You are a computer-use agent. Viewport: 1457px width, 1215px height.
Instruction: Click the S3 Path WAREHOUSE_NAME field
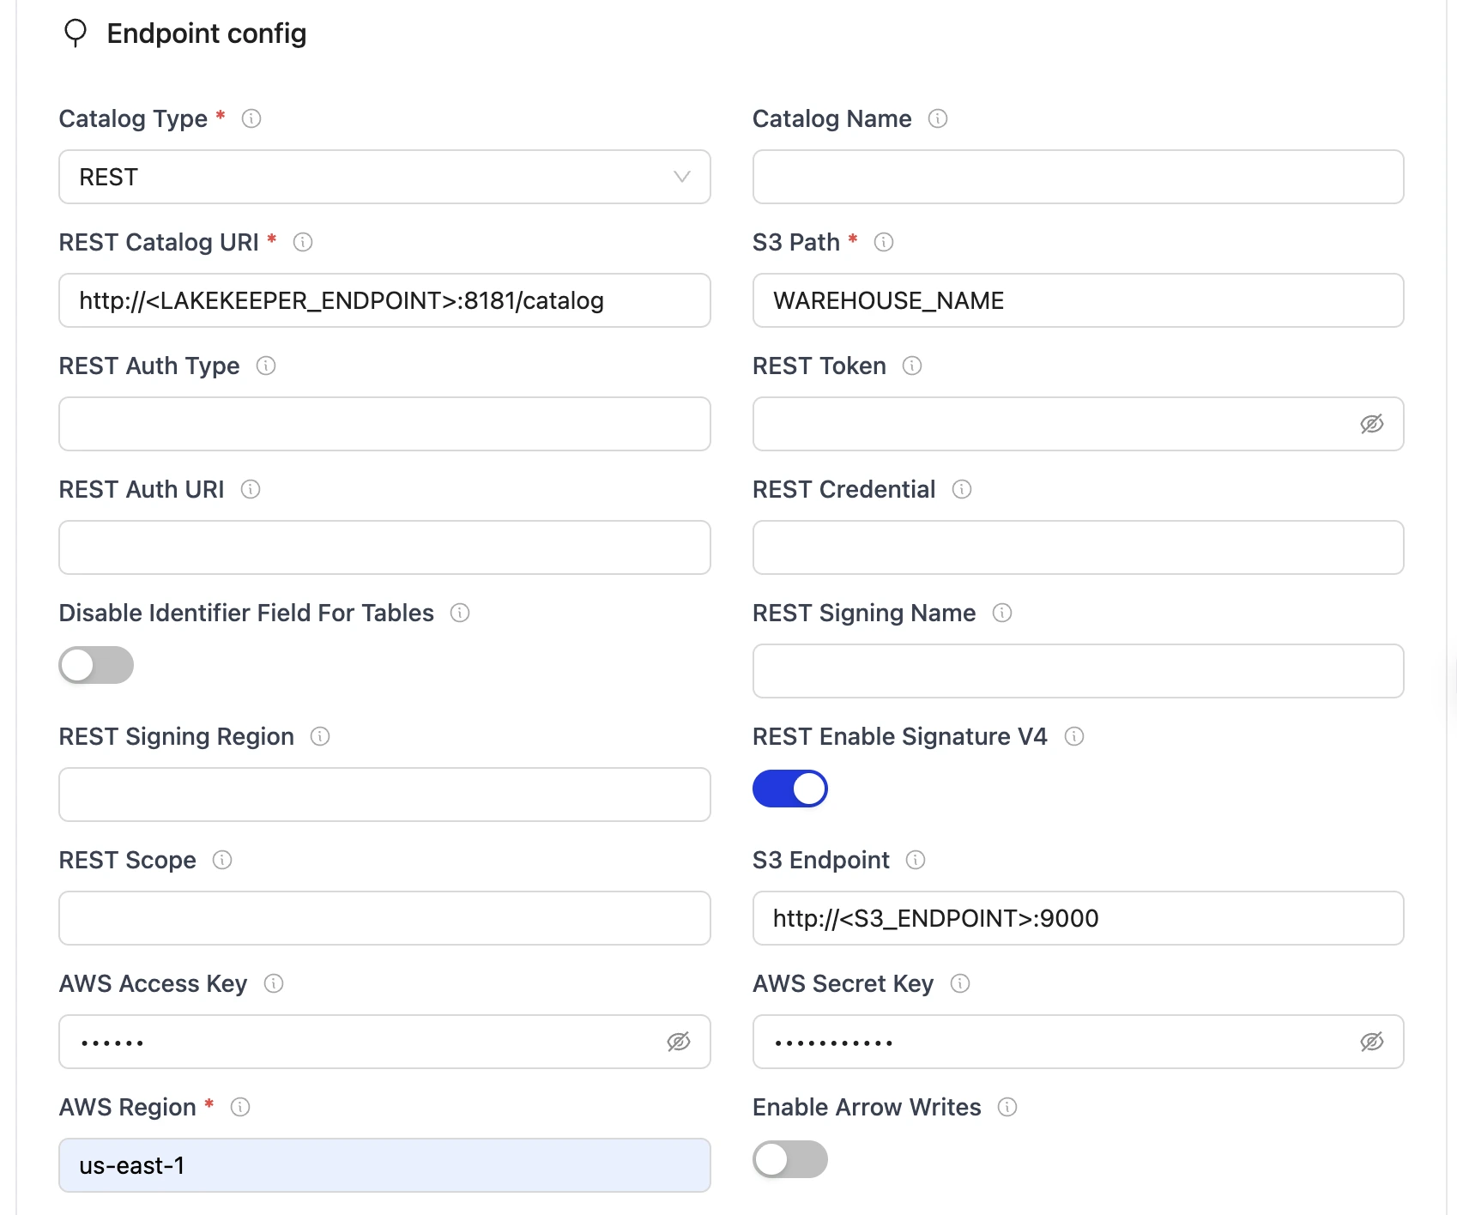(1079, 300)
